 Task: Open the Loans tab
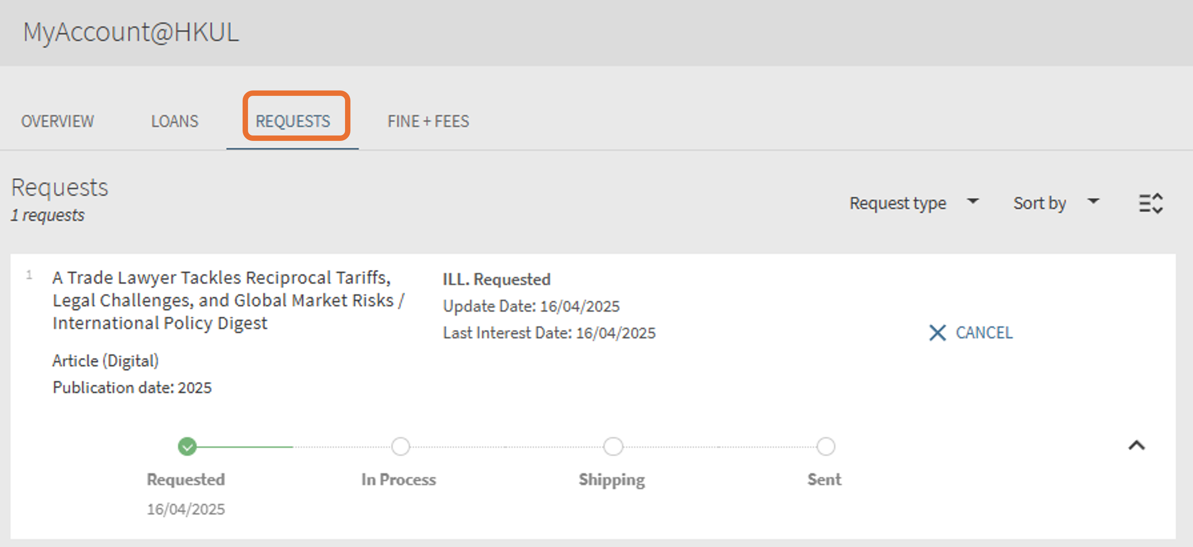pos(174,121)
